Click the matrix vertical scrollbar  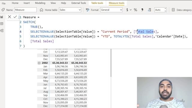(x=111, y=63)
